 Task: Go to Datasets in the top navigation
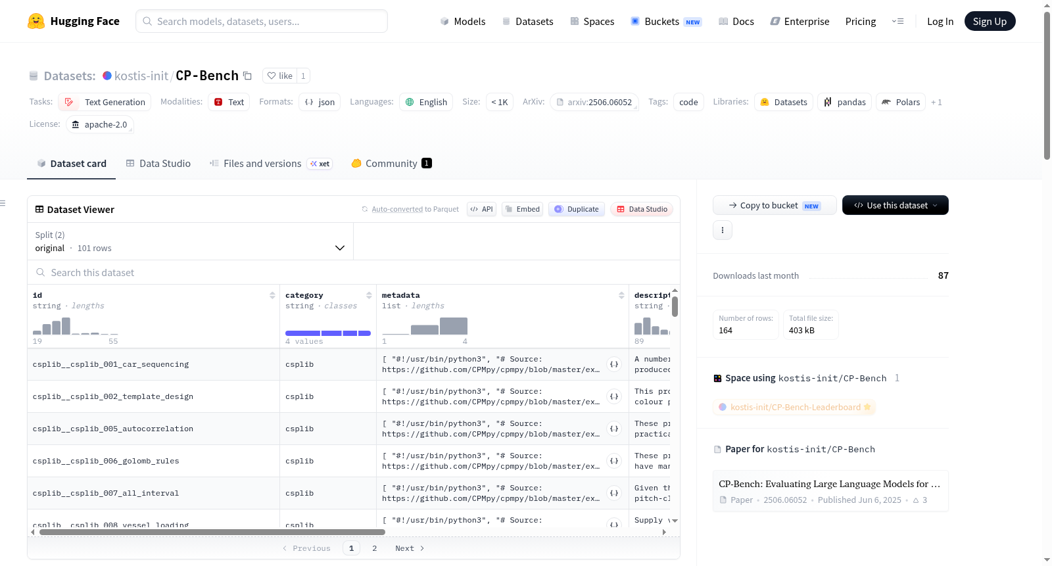tap(528, 22)
